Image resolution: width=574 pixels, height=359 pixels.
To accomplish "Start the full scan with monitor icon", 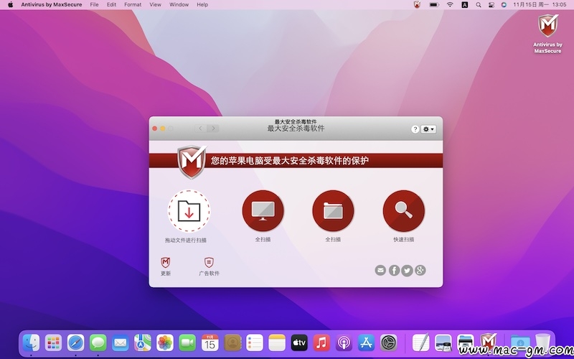I will (x=263, y=210).
